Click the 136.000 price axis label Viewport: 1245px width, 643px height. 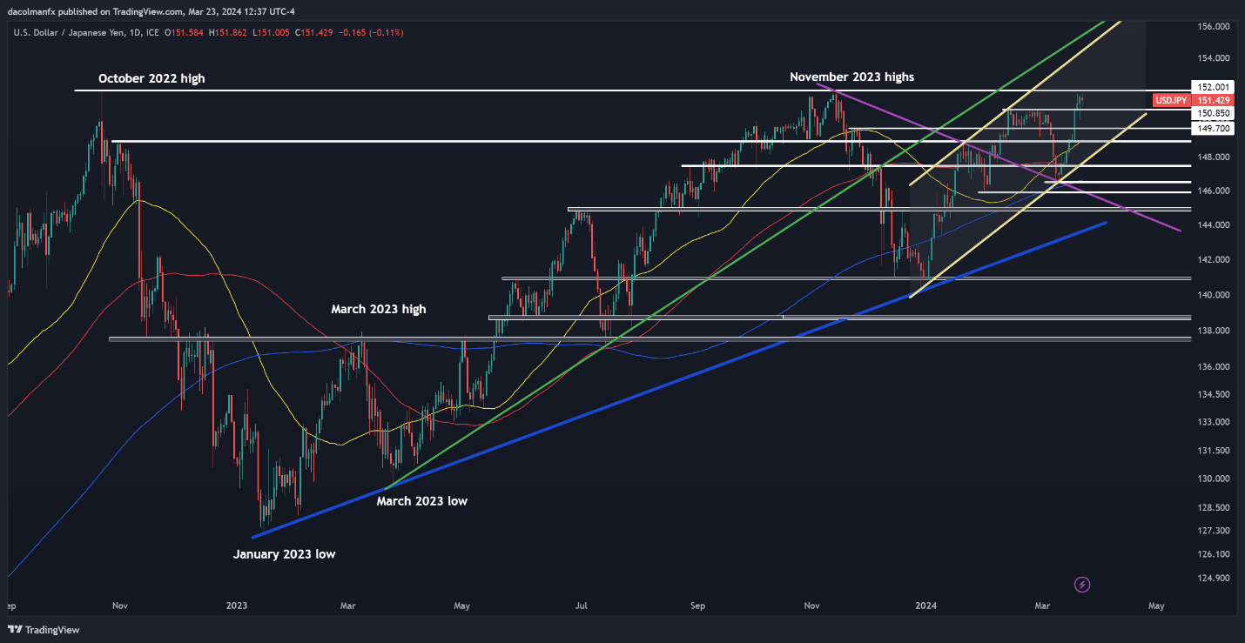pos(1214,367)
